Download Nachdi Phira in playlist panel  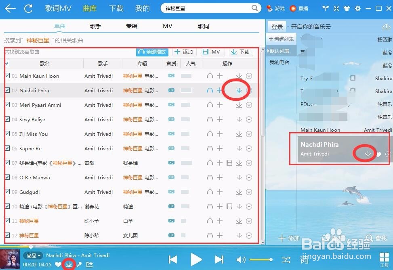pos(368,154)
